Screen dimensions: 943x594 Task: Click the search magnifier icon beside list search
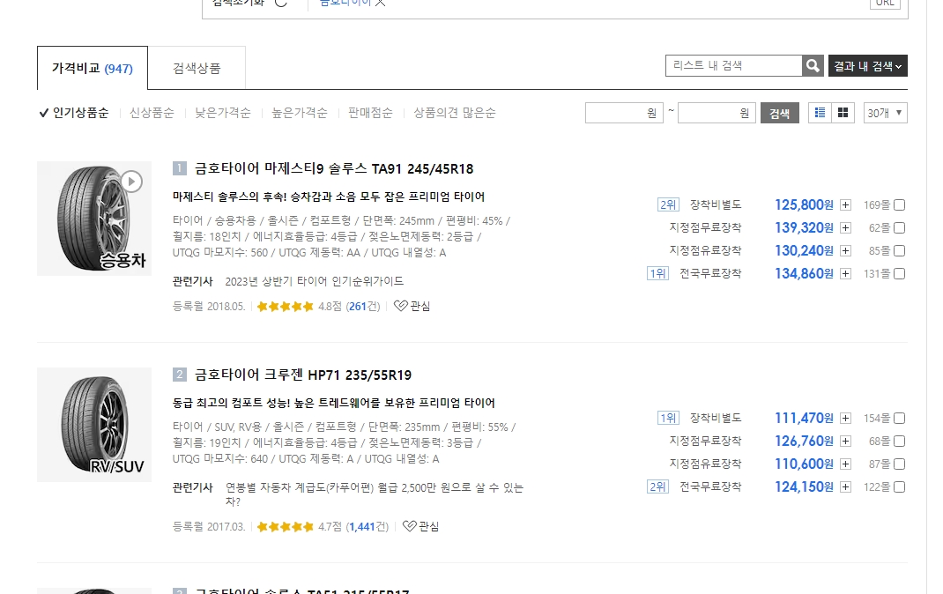(813, 65)
